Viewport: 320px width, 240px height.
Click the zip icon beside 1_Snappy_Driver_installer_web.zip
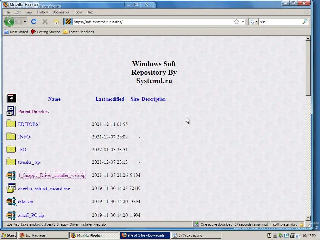click(x=11, y=175)
